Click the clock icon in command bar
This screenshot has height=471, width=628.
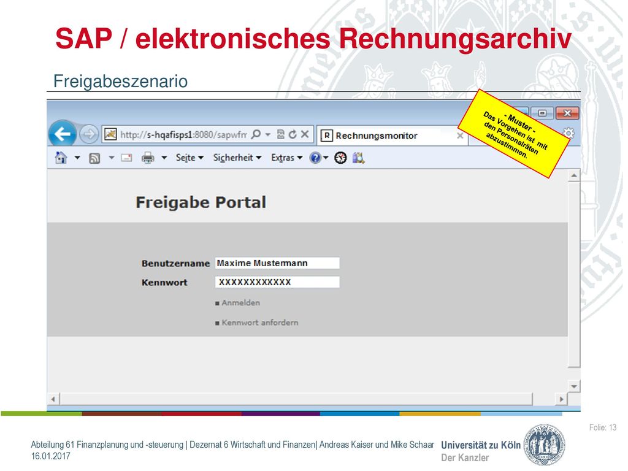tap(340, 158)
